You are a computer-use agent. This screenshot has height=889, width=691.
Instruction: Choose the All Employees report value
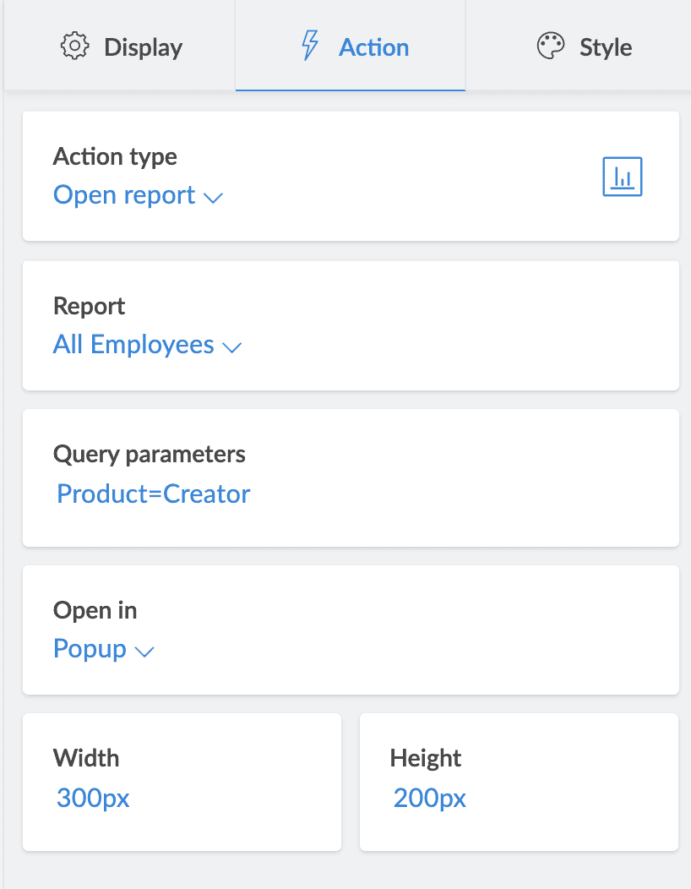(133, 345)
